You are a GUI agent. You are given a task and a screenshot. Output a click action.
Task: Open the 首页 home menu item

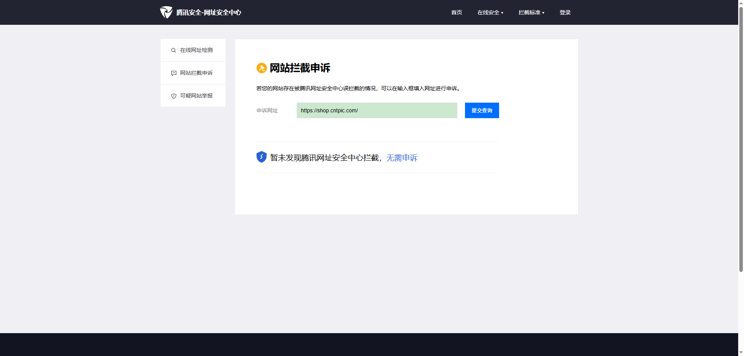click(456, 12)
